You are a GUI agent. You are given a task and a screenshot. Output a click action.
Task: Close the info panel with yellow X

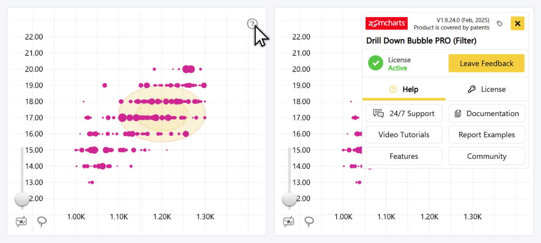tap(517, 23)
